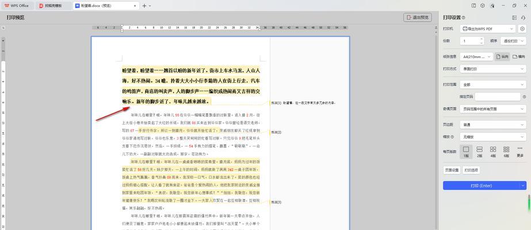
Task: Select 纵向 portrait orientation
Action: [x=502, y=57]
